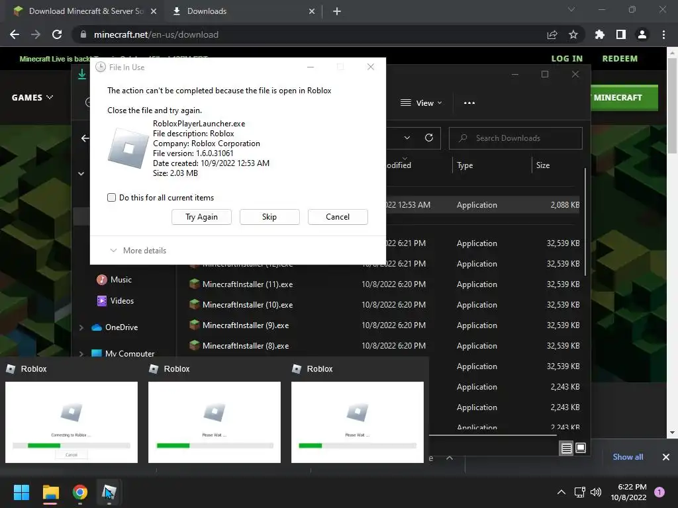The width and height of the screenshot is (678, 508).
Task: Open Chrome extensions puzzle icon
Action: pyautogui.click(x=599, y=34)
